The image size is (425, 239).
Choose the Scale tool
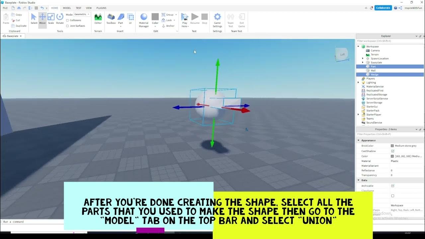(51, 19)
